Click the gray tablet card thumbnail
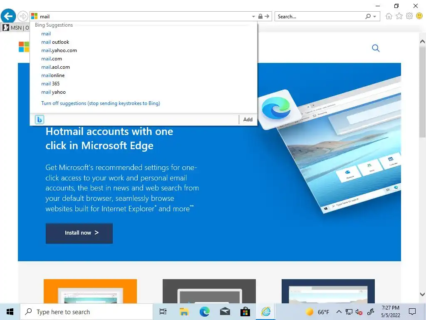This screenshot has height=320, width=426. pos(209,291)
